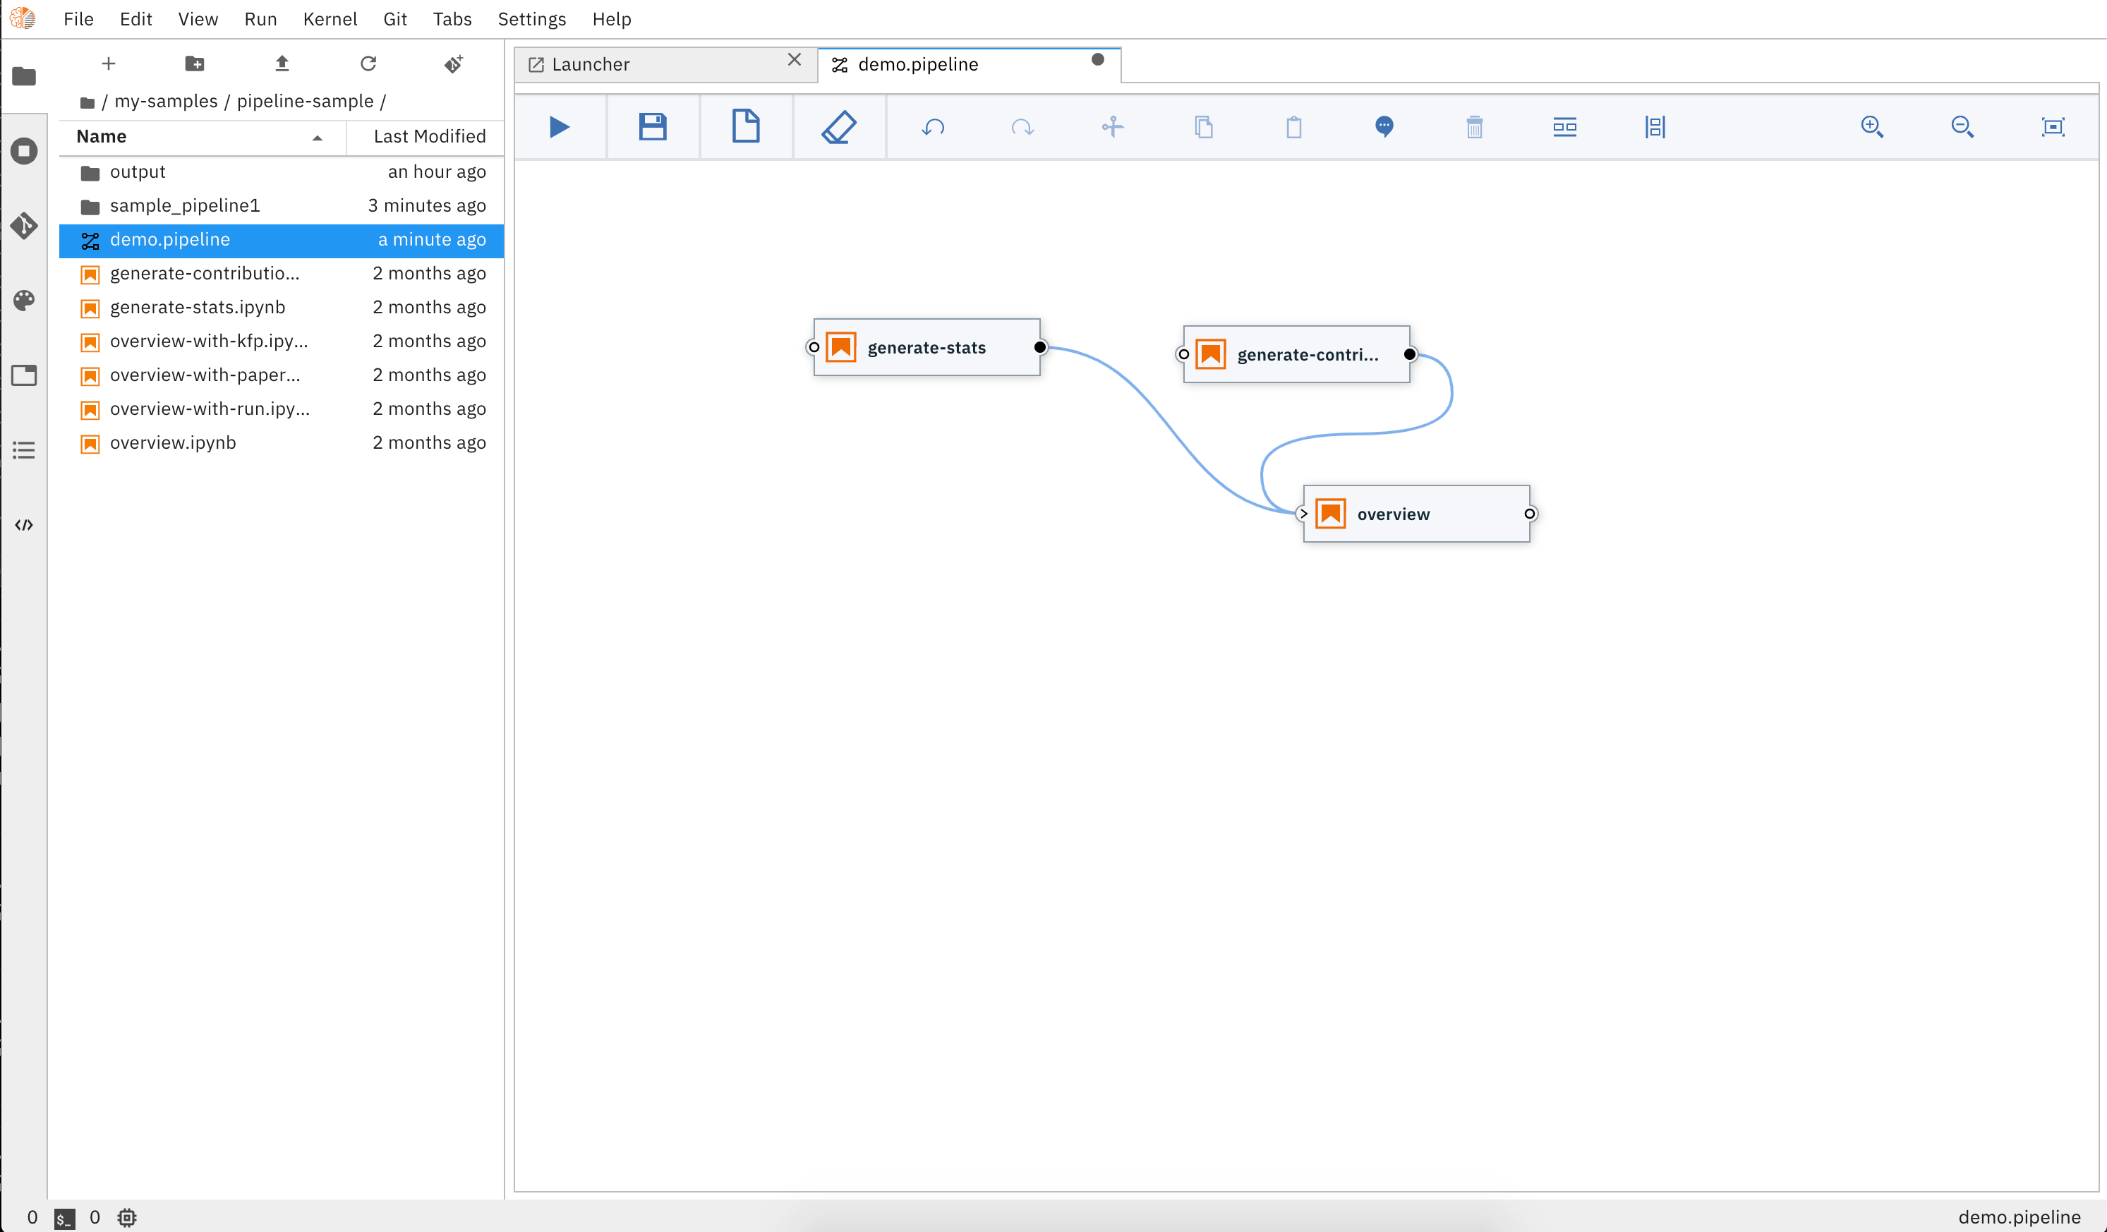This screenshot has height=1232, width=2107.
Task: Arrange nodes vertically in the toolbar
Action: point(1655,127)
